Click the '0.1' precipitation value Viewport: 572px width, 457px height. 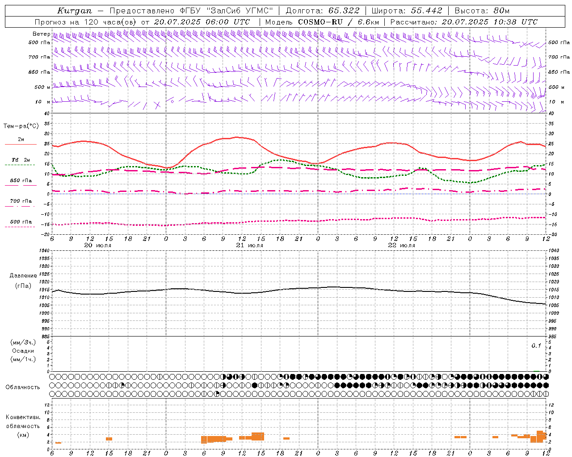536,346
